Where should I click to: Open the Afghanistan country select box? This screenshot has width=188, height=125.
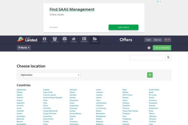click(50, 75)
